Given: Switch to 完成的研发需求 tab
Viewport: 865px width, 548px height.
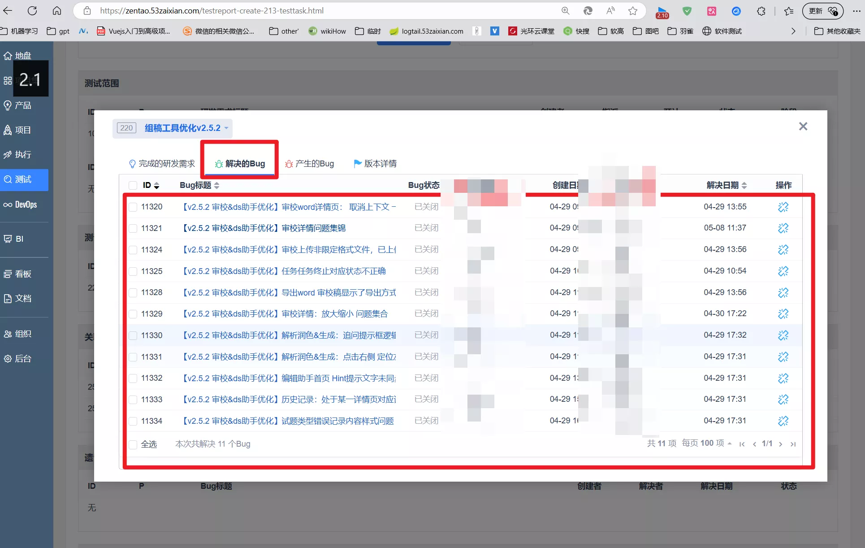Looking at the screenshot, I should [x=162, y=164].
